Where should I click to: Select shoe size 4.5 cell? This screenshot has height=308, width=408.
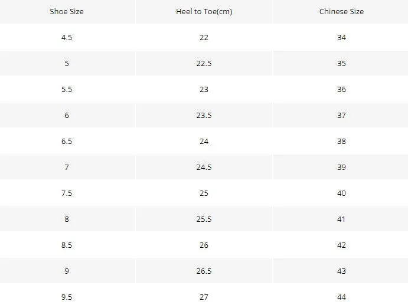[x=67, y=37]
